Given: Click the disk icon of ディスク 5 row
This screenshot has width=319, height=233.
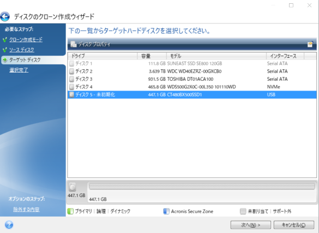Looking at the screenshot, I should pyautogui.click(x=71, y=94).
